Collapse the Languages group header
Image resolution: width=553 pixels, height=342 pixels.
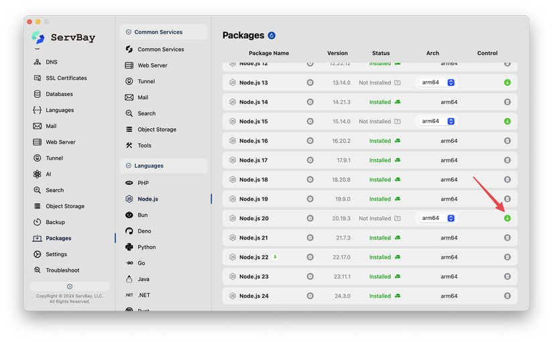(164, 166)
